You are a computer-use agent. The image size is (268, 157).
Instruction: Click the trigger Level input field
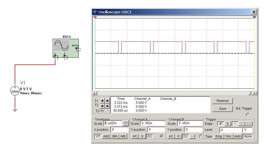(231, 130)
